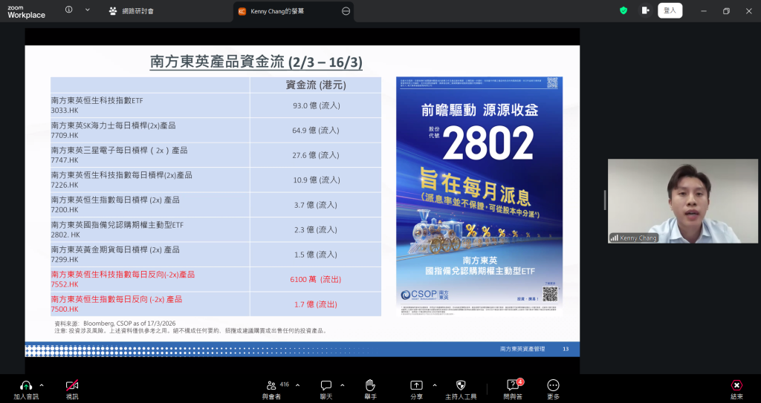Raise hand using the hand icon
This screenshot has height=403, width=761.
coord(369,385)
